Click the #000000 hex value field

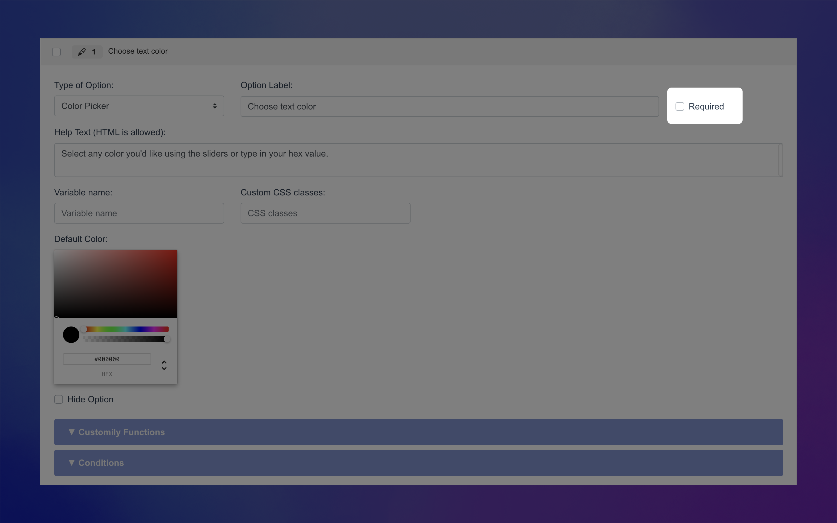point(107,359)
